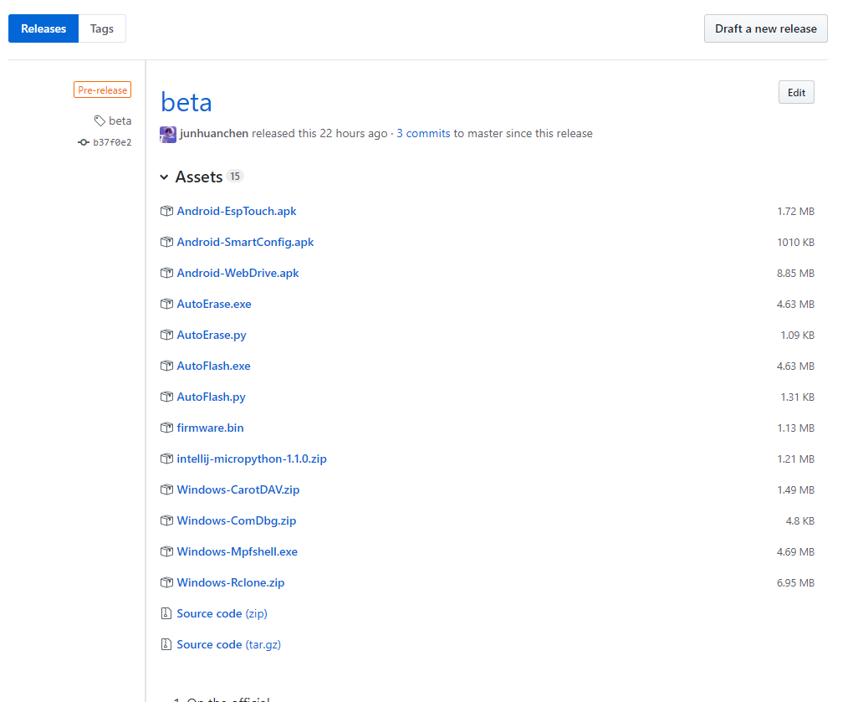
Task: Click package icon beside AutoFlash.exe
Action: click(x=166, y=366)
